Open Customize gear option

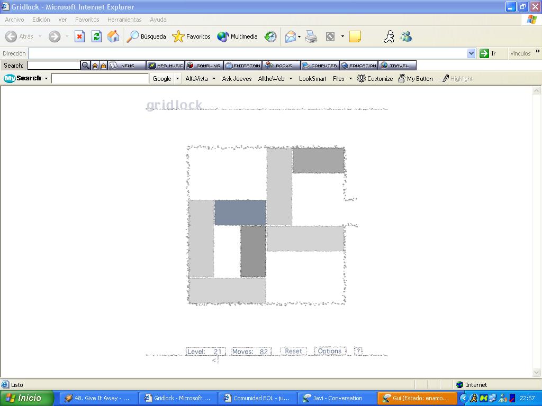(x=375, y=78)
